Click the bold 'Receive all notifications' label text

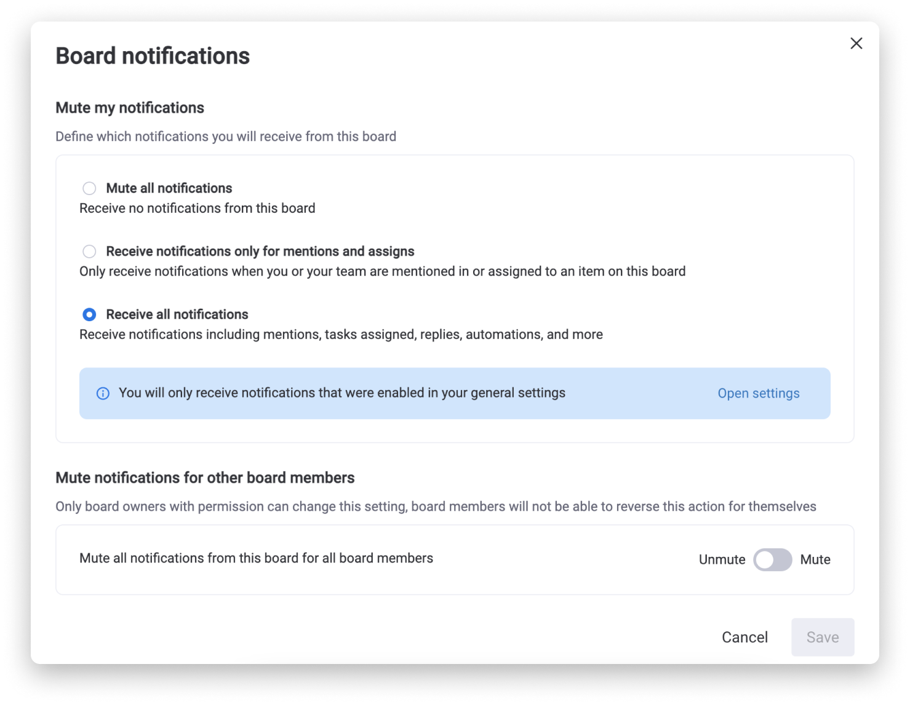click(x=177, y=314)
